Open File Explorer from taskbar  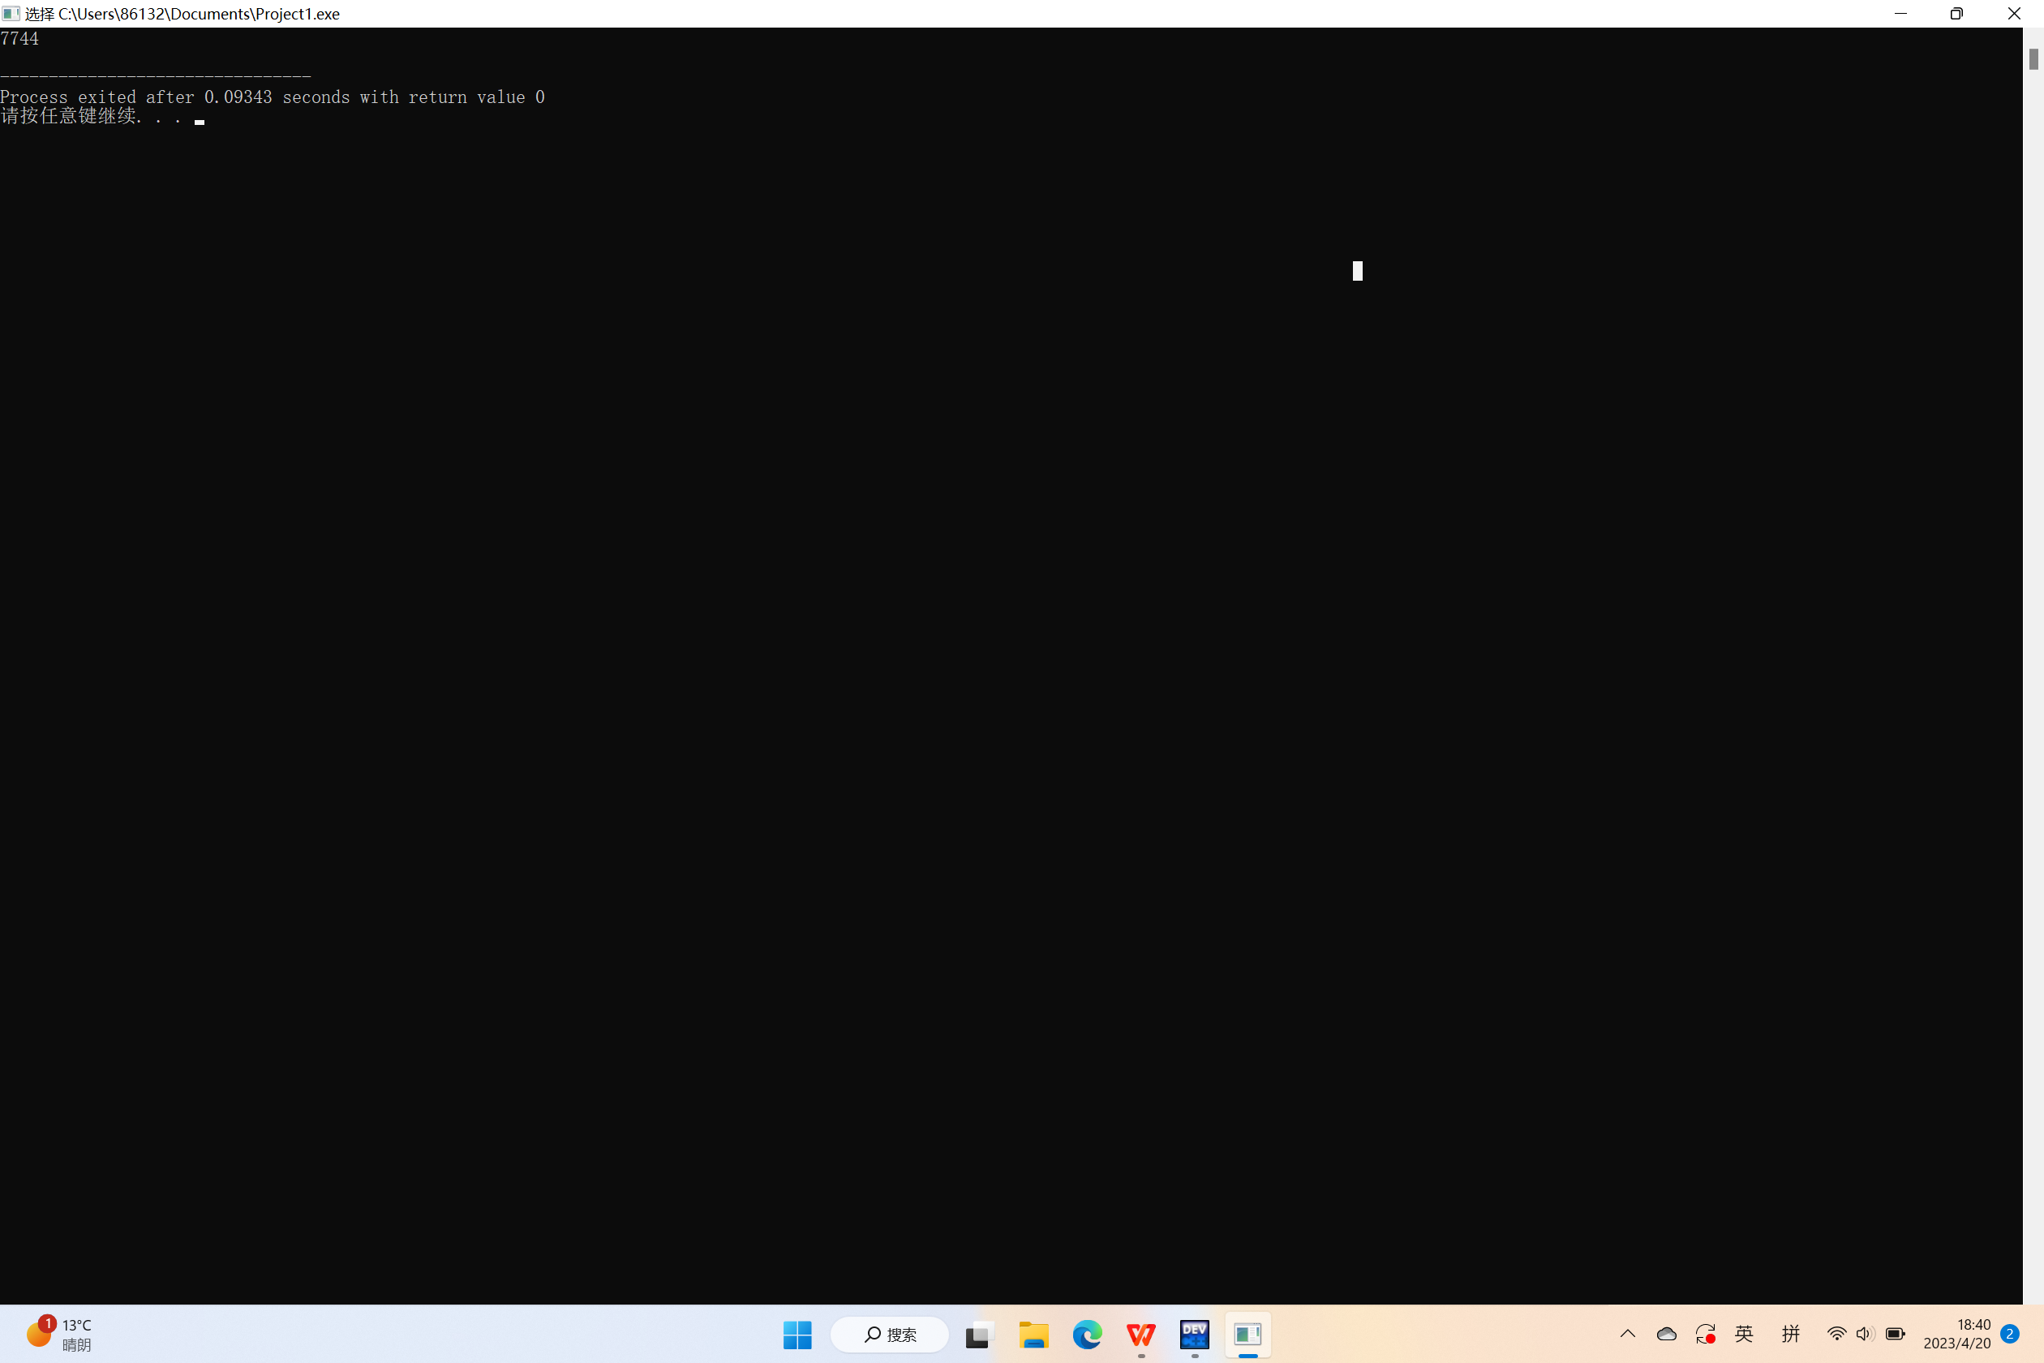1033,1335
